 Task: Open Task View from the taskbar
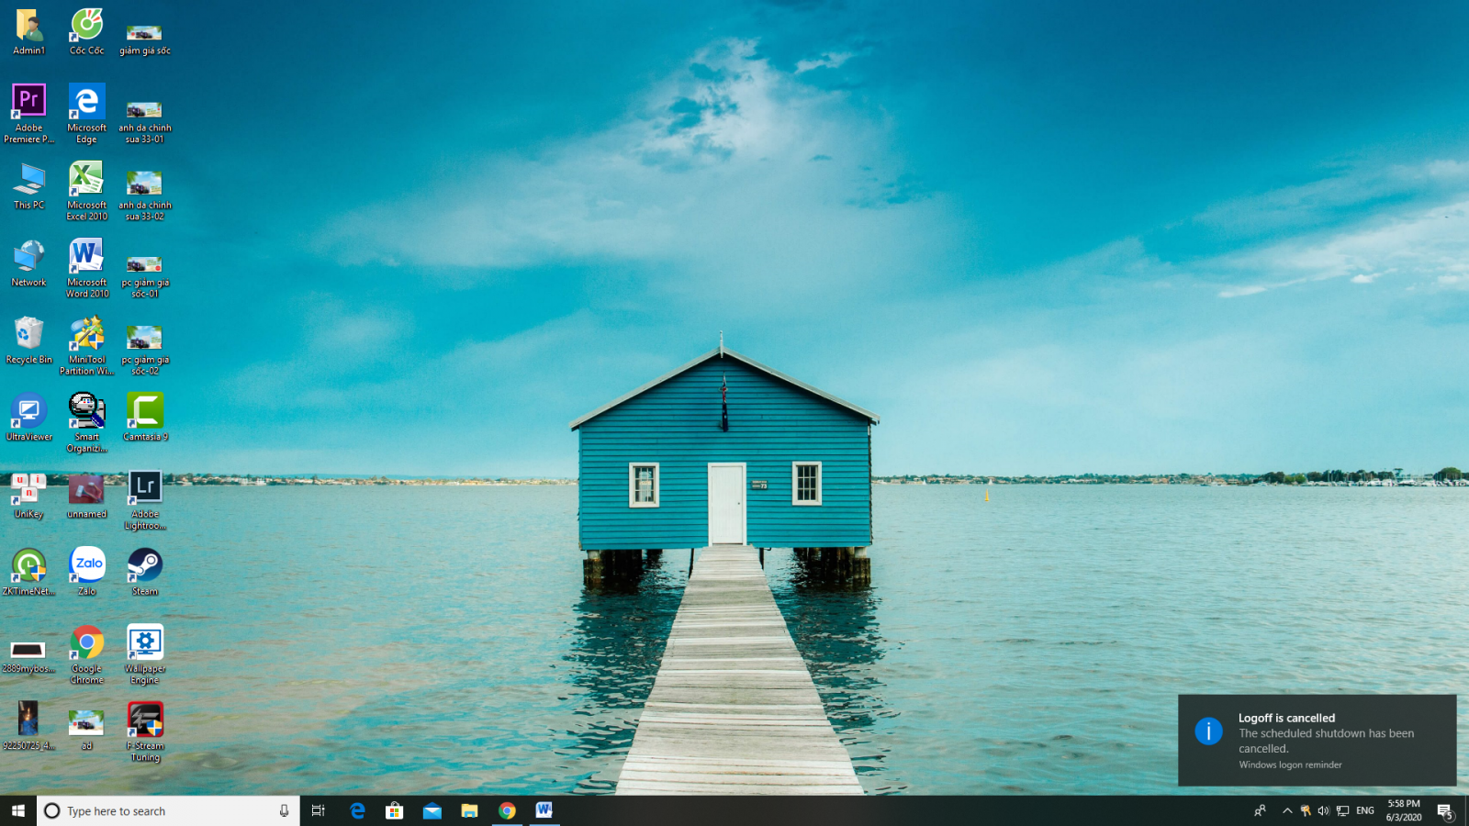click(319, 810)
